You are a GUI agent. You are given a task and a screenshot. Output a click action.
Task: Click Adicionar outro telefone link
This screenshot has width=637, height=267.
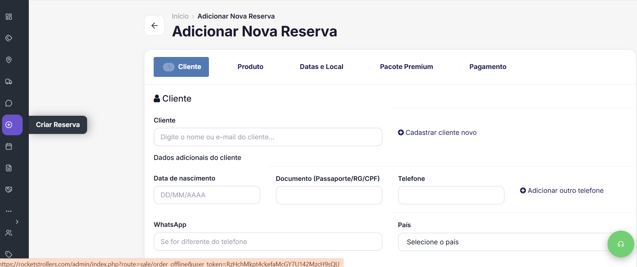562,190
